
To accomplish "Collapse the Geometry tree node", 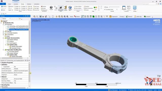I will click(3, 25).
